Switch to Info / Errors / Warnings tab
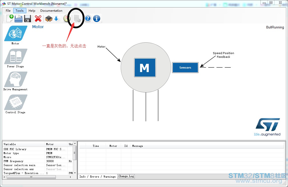This screenshot has width=288, height=187. pos(97,177)
